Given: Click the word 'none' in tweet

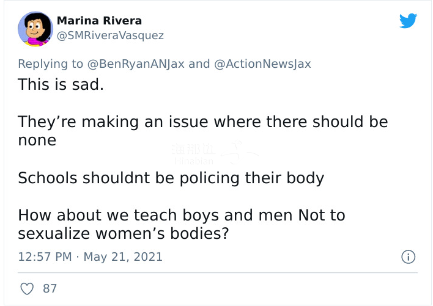Looking at the screenshot, I should [x=37, y=140].
